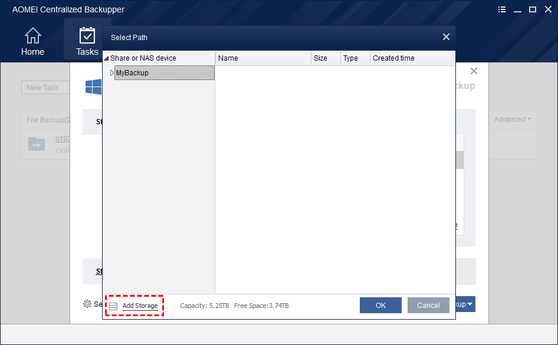Screen dimensions: 558x345
Task: Click the Capacity: 5.25TB text
Action: (205, 306)
